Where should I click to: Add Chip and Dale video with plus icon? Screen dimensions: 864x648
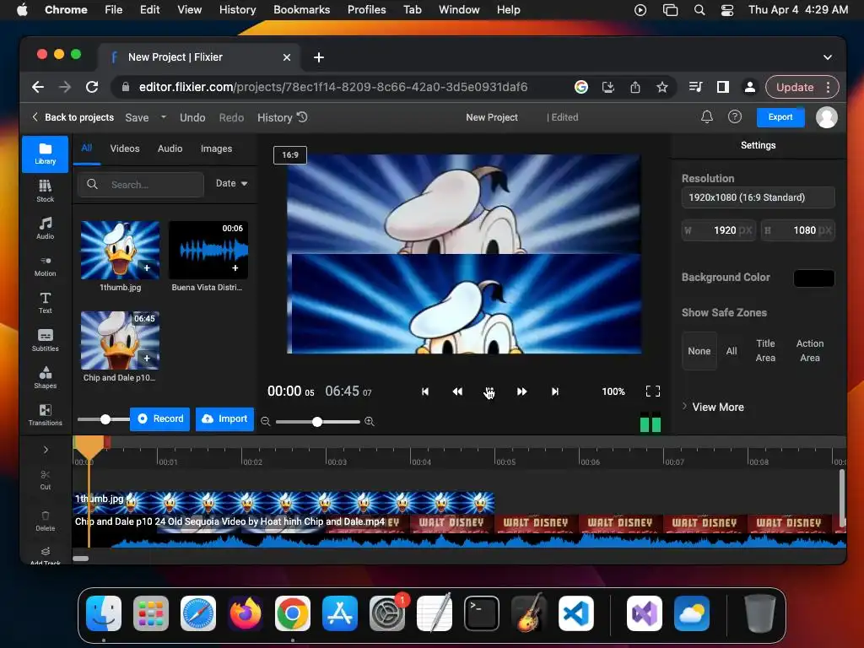(147, 358)
